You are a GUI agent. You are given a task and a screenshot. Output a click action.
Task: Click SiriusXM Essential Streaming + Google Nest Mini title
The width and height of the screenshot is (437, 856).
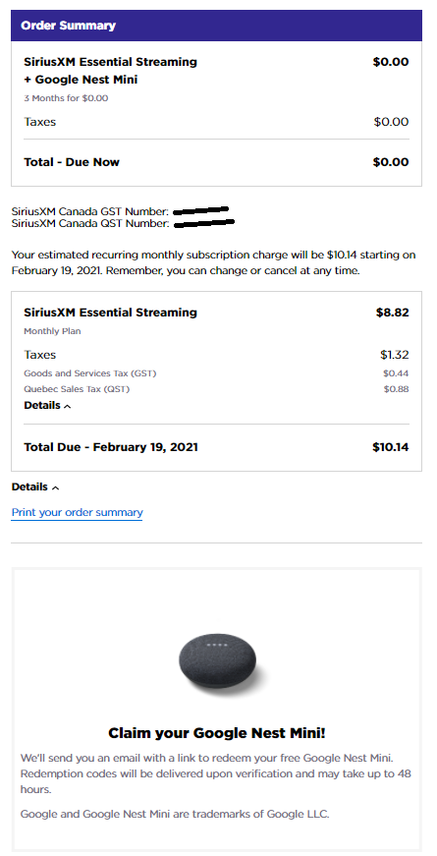pyautogui.click(x=111, y=71)
